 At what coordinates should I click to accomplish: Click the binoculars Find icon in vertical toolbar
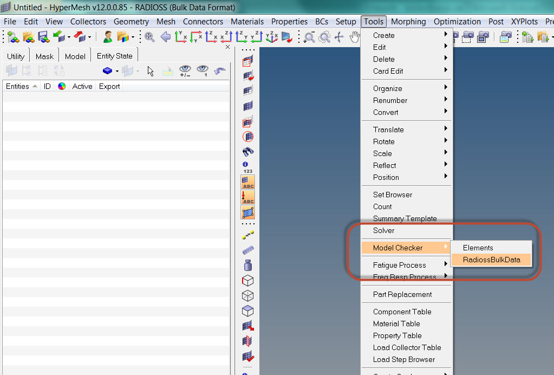248,152
